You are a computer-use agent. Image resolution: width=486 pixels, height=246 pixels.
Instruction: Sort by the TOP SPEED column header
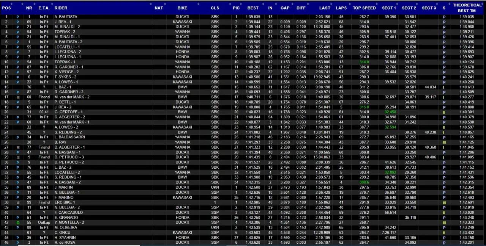point(364,8)
